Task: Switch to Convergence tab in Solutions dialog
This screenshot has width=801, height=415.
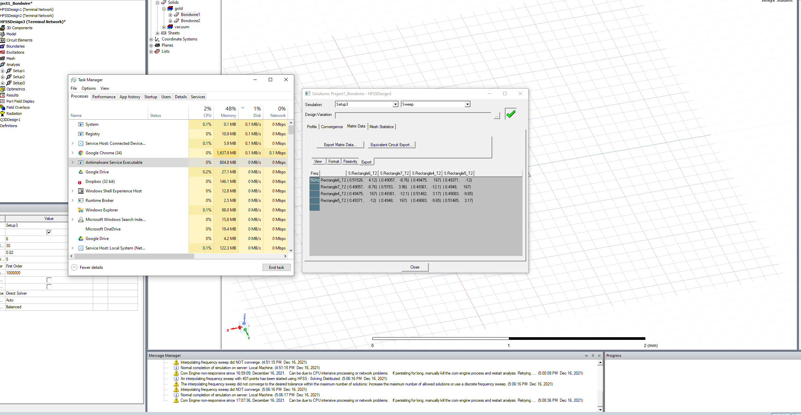Action: coord(332,127)
